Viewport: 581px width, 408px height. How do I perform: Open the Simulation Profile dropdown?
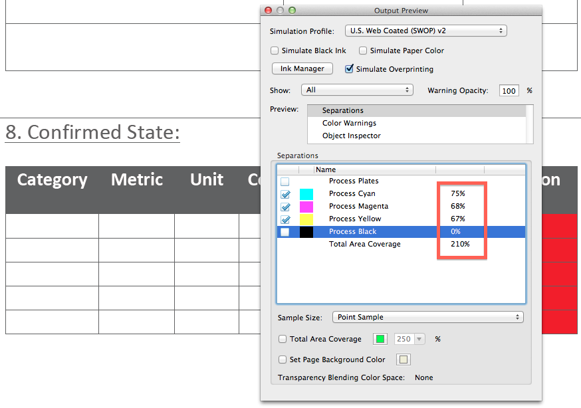[424, 30]
